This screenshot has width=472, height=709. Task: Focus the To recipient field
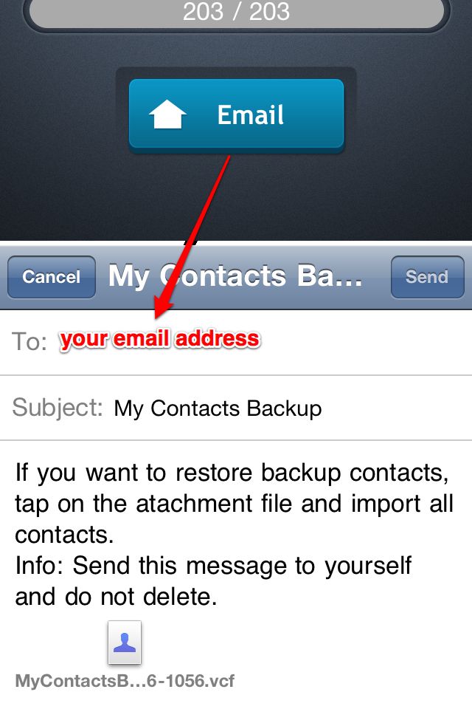click(x=236, y=341)
